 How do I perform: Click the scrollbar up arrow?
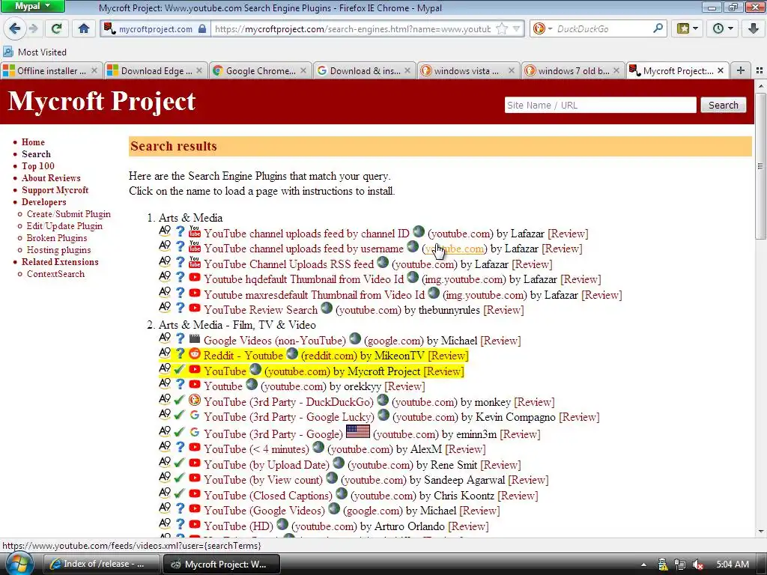coord(760,87)
